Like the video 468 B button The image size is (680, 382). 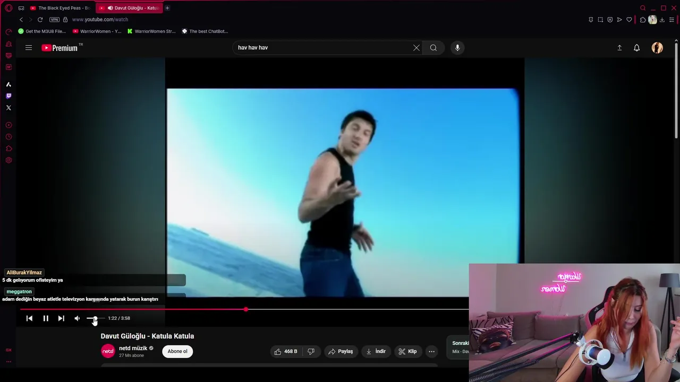tap(286, 351)
